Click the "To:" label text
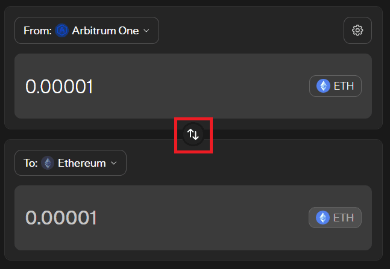 [x=31, y=163]
